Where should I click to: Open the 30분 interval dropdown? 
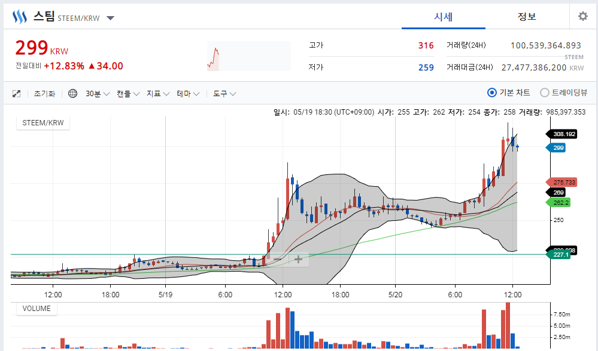point(97,94)
